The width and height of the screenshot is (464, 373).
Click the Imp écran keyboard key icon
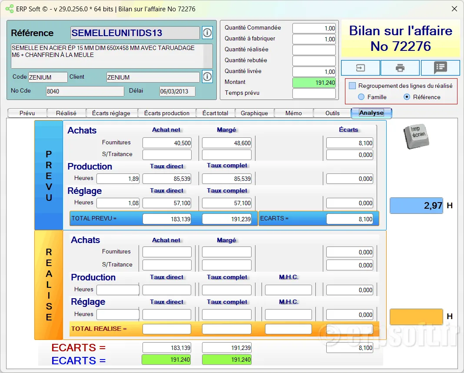point(416,137)
